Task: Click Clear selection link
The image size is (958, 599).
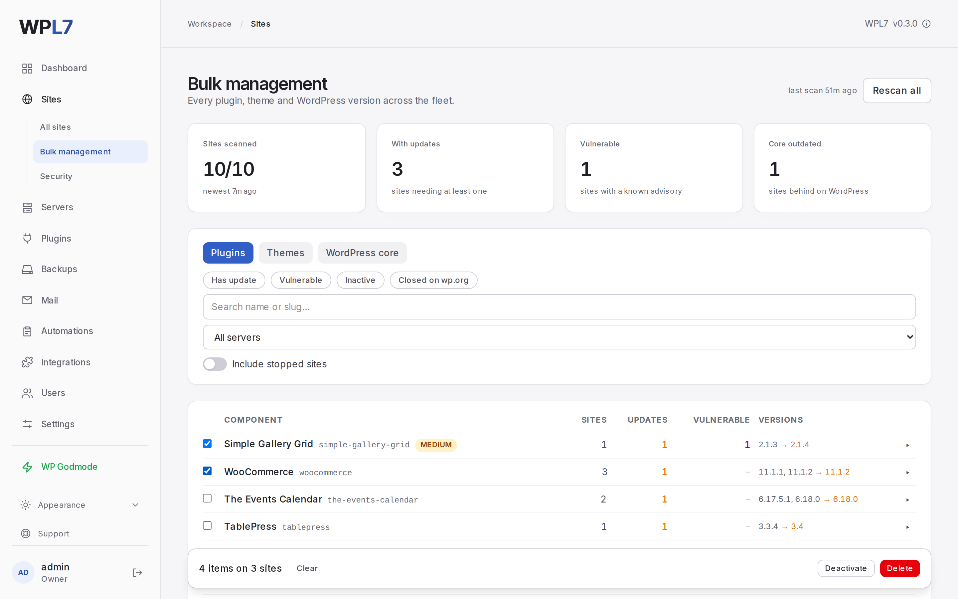Action: coord(307,568)
